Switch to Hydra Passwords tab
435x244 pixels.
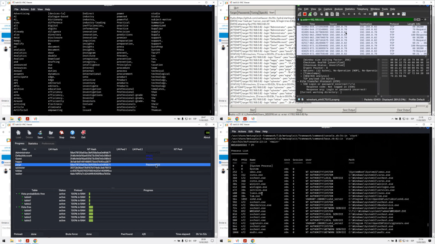coord(244,13)
